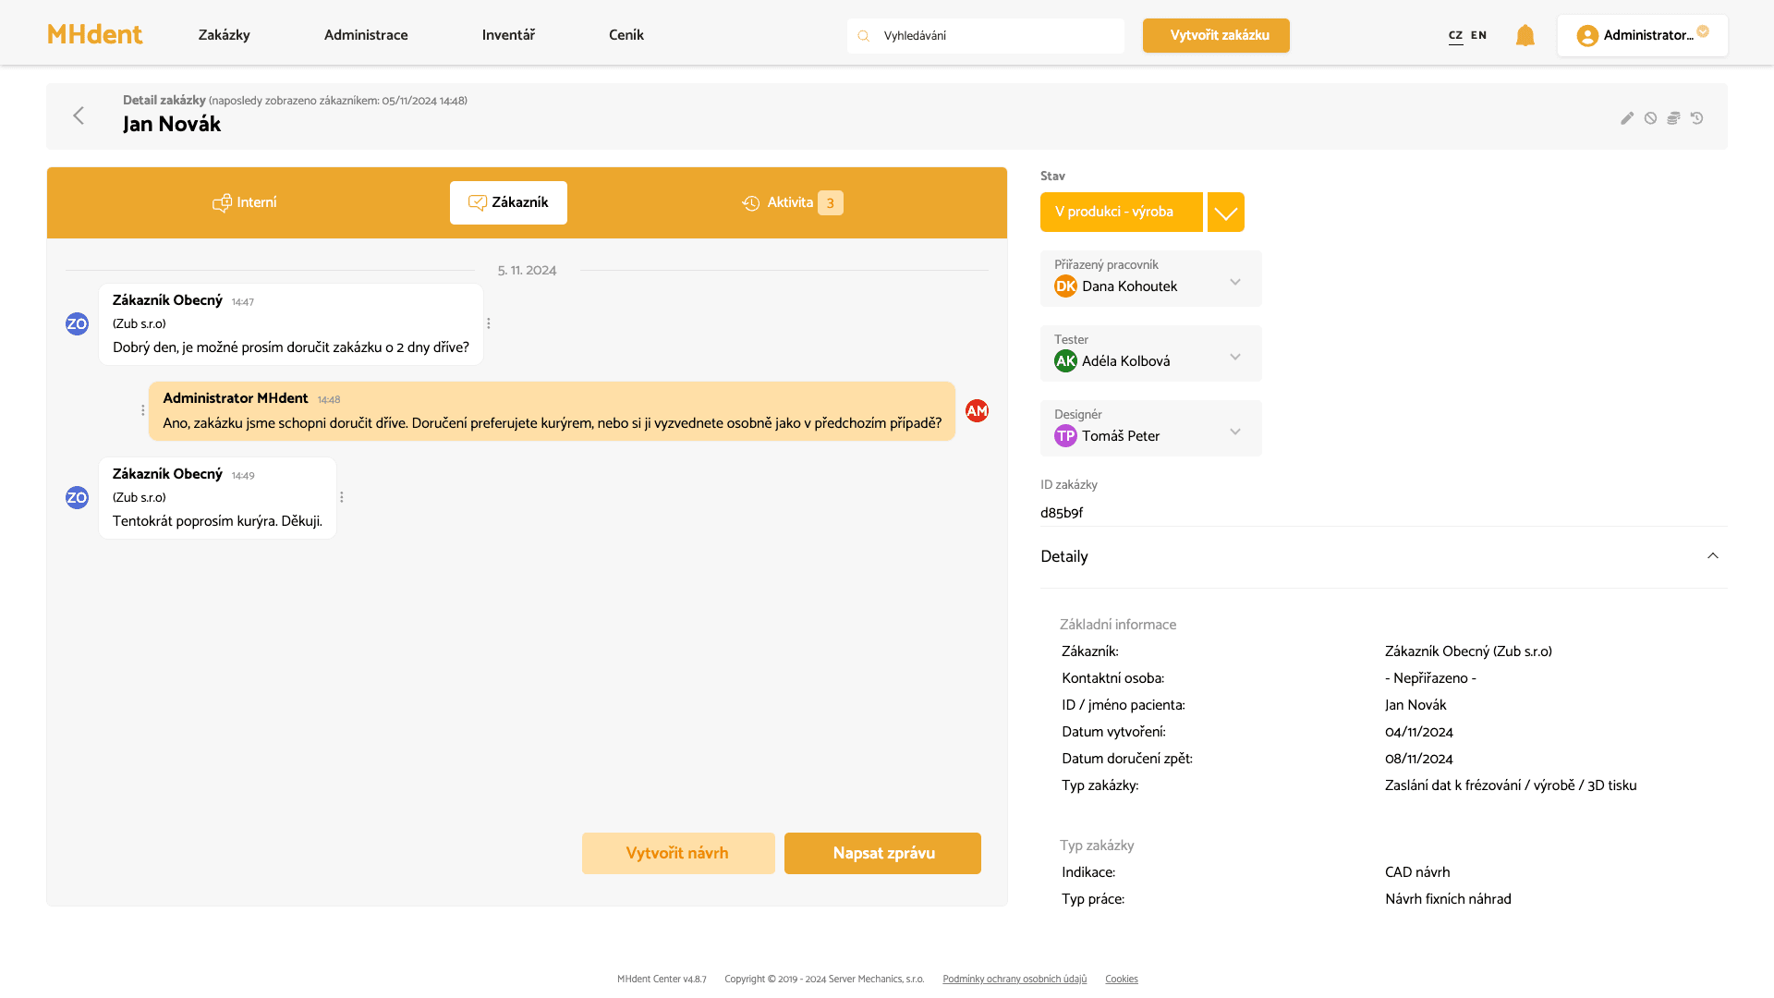Switch language to EN
This screenshot has width=1774, height=998.
pos(1478,35)
